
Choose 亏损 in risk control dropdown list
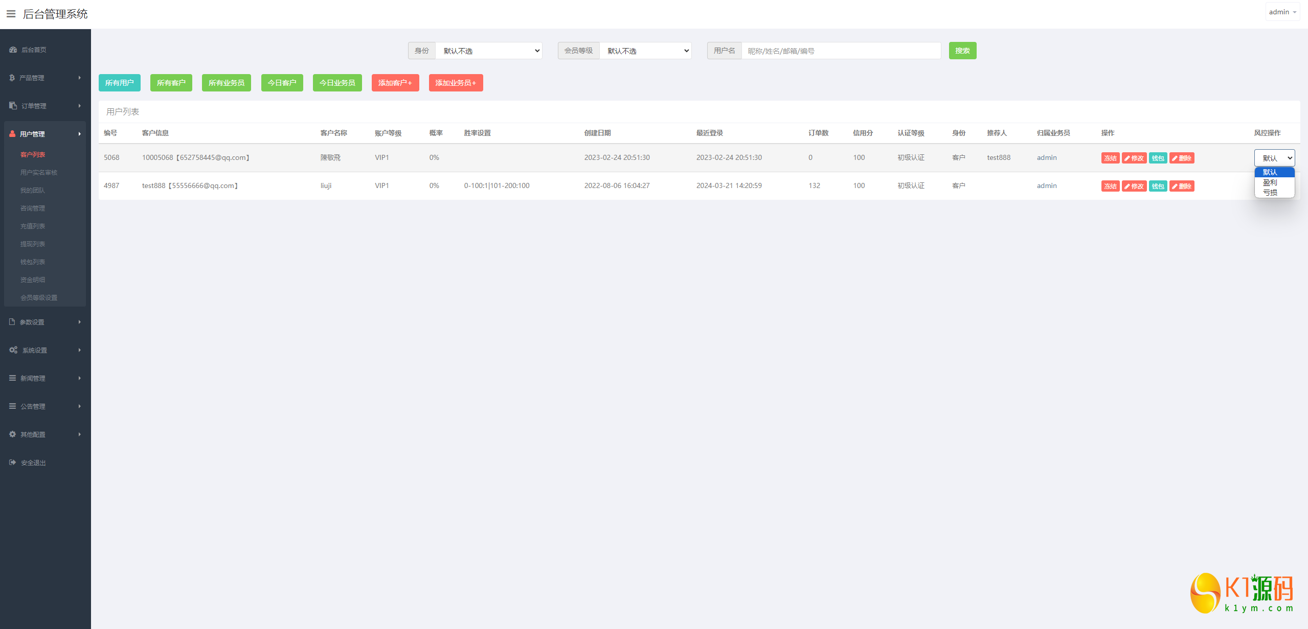click(x=1270, y=193)
